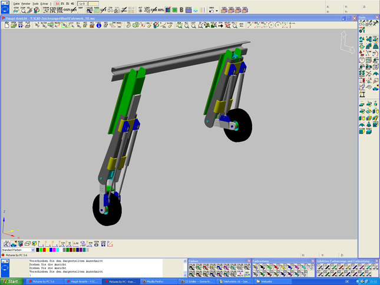
Task: Click the new document icon in view toolbar
Action: 6,25
